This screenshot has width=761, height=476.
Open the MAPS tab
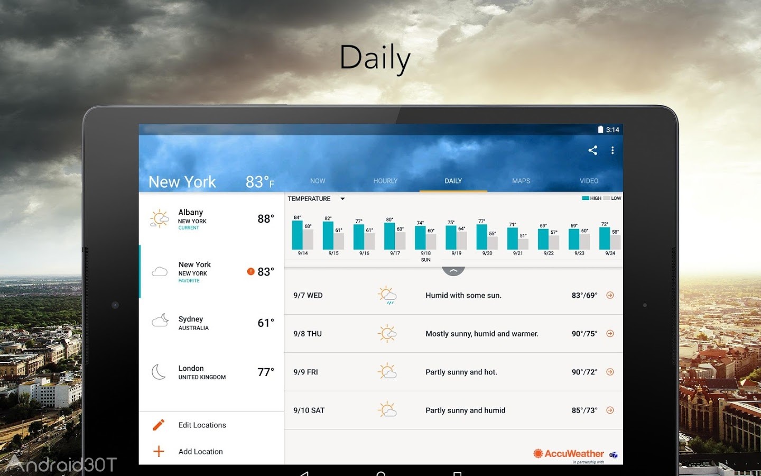pyautogui.click(x=521, y=181)
